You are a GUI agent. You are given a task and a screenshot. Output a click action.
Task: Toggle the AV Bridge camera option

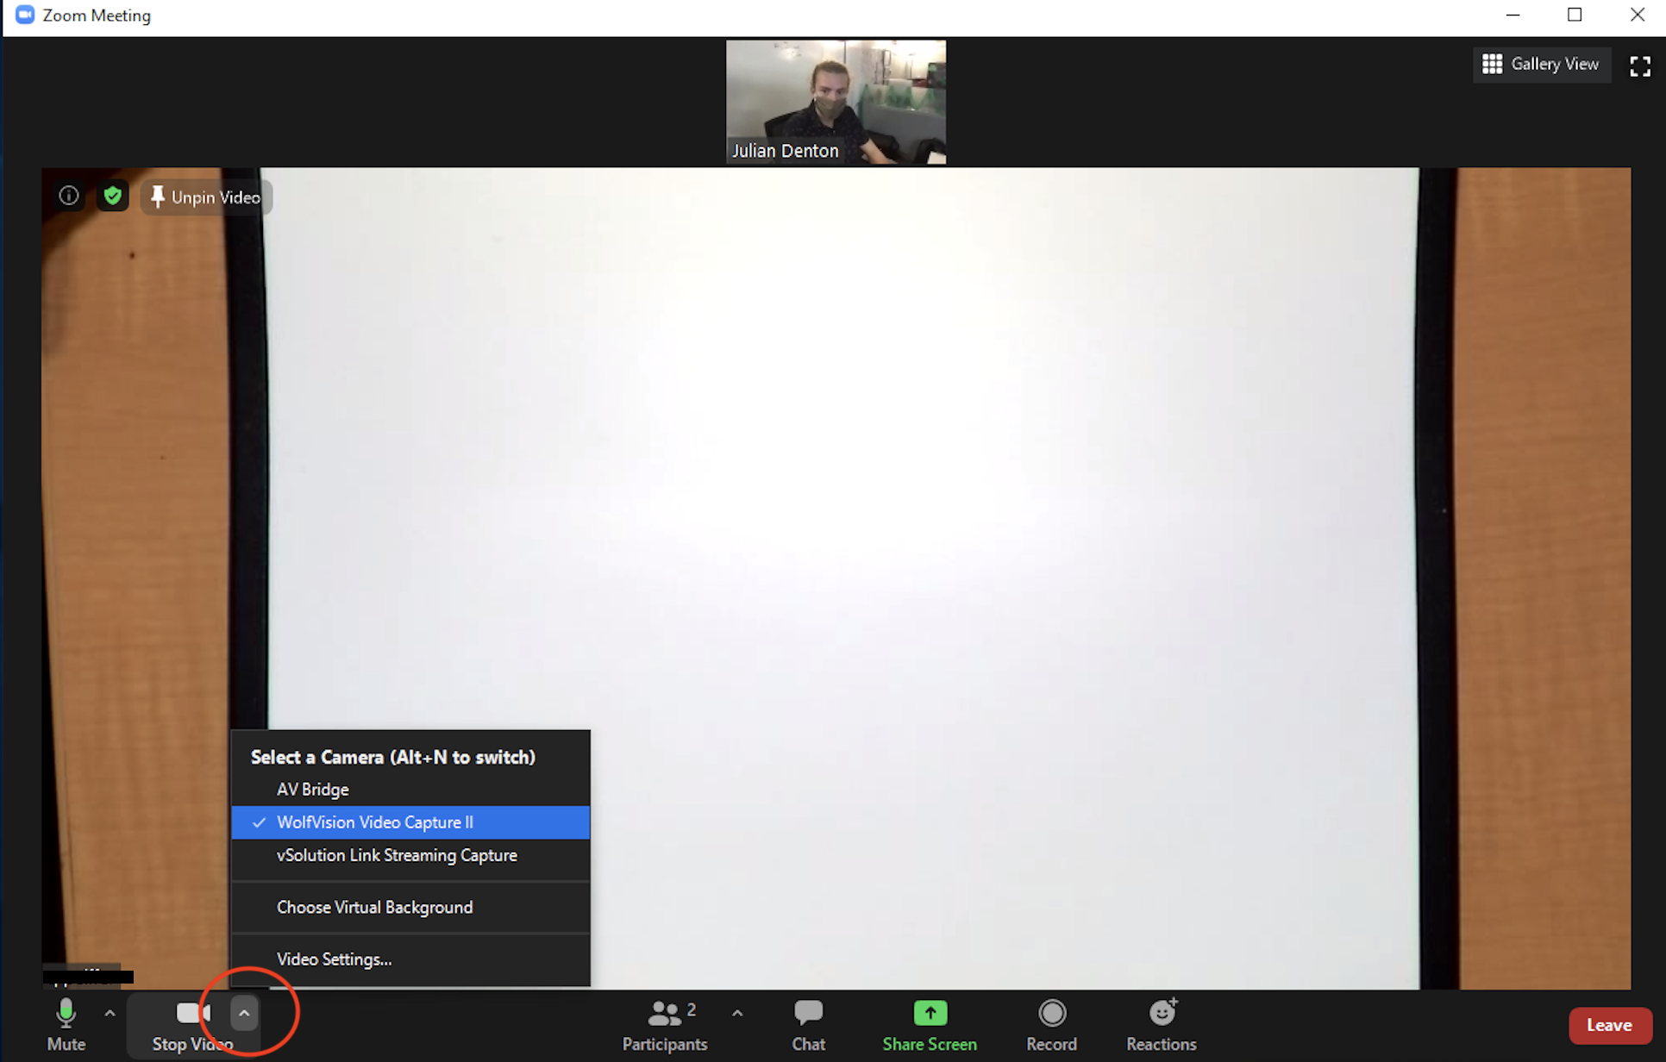click(x=312, y=789)
